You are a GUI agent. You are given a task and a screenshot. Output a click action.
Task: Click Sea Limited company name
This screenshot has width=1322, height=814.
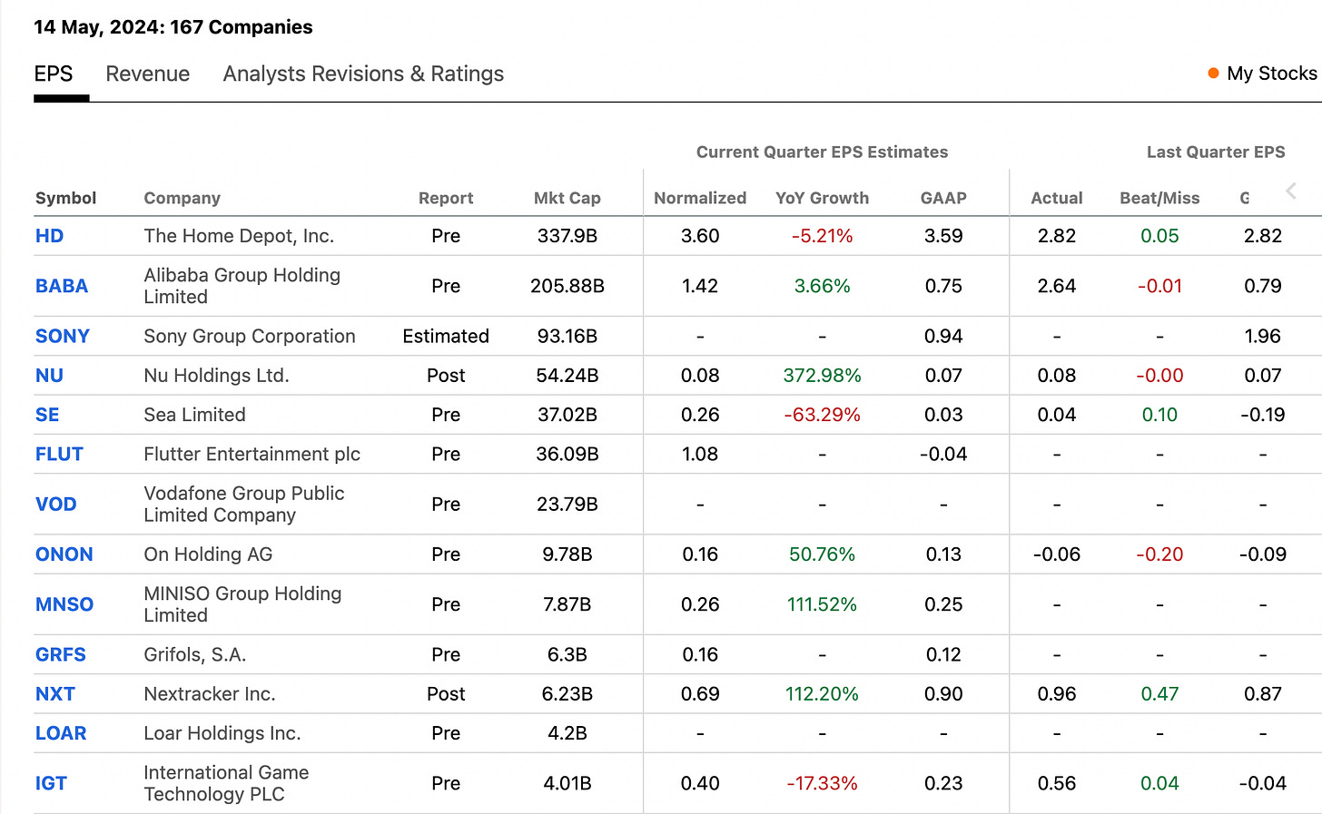click(x=194, y=415)
